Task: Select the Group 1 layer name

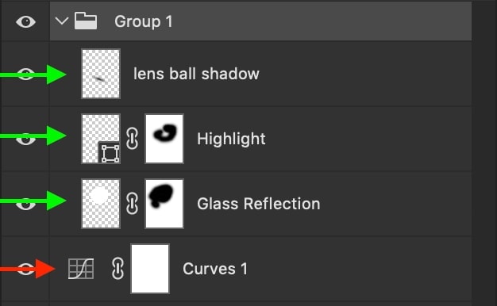Action: (144, 21)
